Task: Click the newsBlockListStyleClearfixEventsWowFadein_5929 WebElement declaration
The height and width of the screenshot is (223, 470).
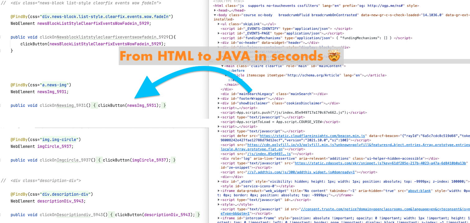Action: coord(81,23)
